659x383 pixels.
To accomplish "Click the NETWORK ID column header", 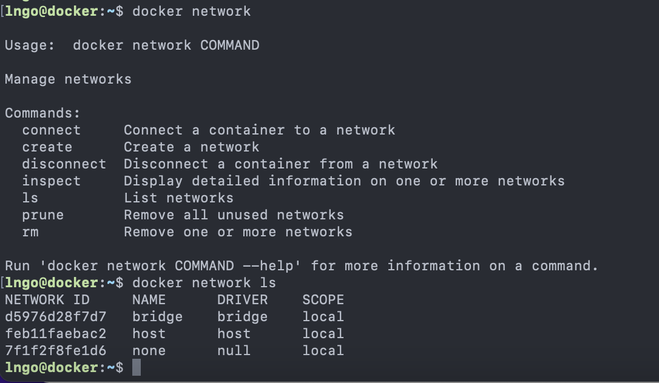I will pyautogui.click(x=47, y=300).
